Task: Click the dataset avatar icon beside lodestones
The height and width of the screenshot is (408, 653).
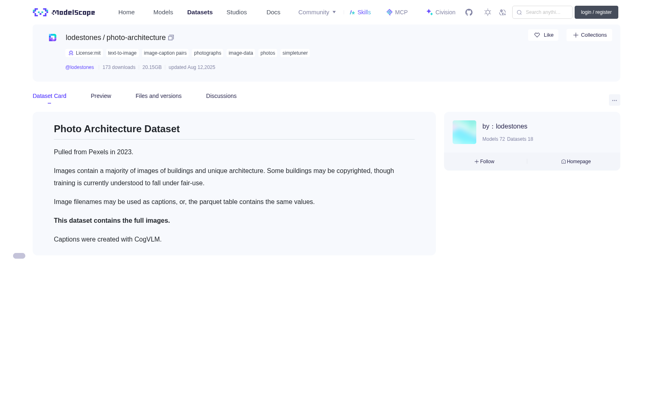Action: point(53,38)
